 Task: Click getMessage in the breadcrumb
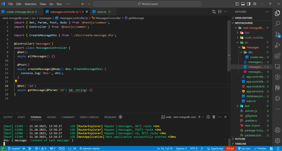(x=136, y=18)
